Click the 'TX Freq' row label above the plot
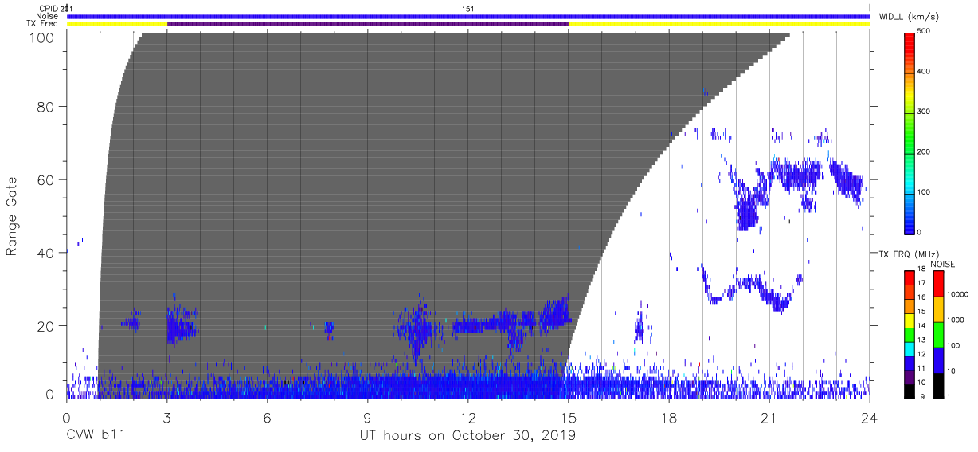 pos(43,24)
